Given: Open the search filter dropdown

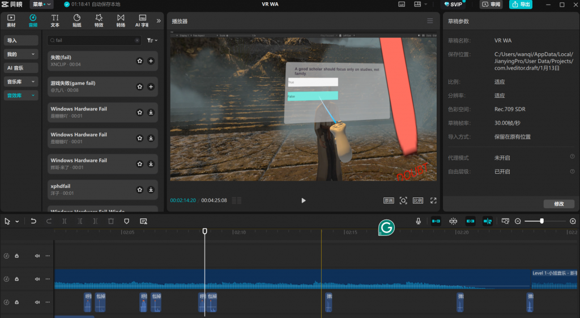Looking at the screenshot, I should pyautogui.click(x=152, y=40).
